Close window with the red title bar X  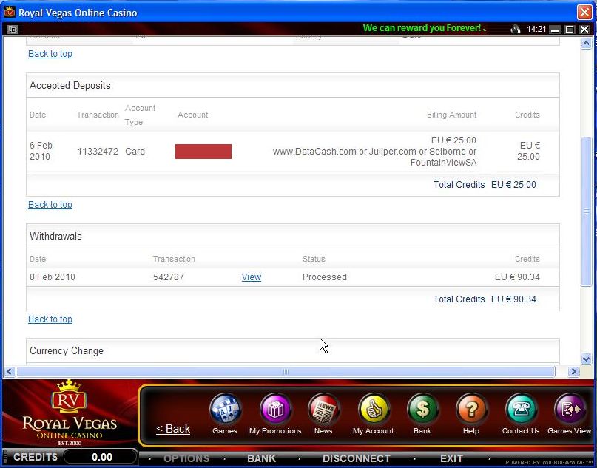tap(584, 12)
